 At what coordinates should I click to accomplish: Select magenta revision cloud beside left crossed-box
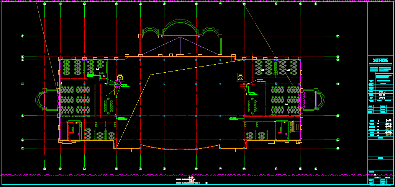tap(118, 84)
